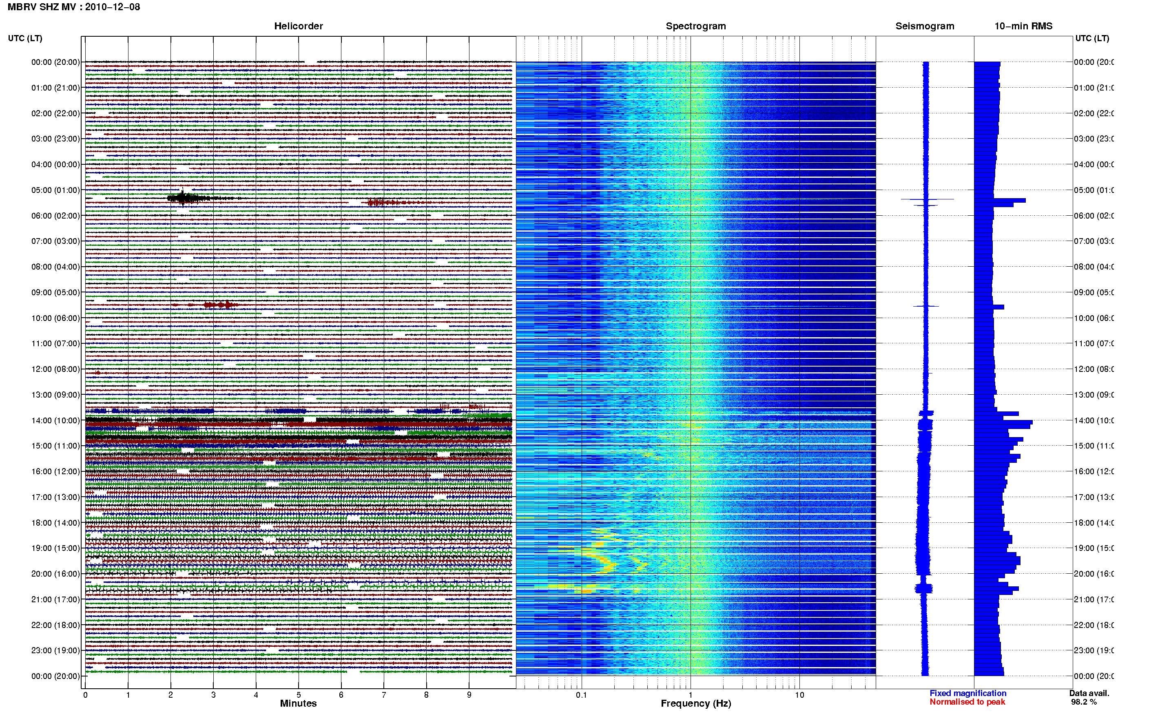This screenshot has width=1160, height=725.
Task: Click left-axis time label '18:00 (14:00)'
Action: tap(55, 523)
